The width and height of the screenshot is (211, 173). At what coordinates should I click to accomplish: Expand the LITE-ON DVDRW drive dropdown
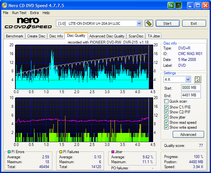[139, 23]
